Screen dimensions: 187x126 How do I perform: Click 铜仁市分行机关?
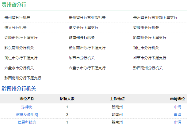(x=146, y=48)
